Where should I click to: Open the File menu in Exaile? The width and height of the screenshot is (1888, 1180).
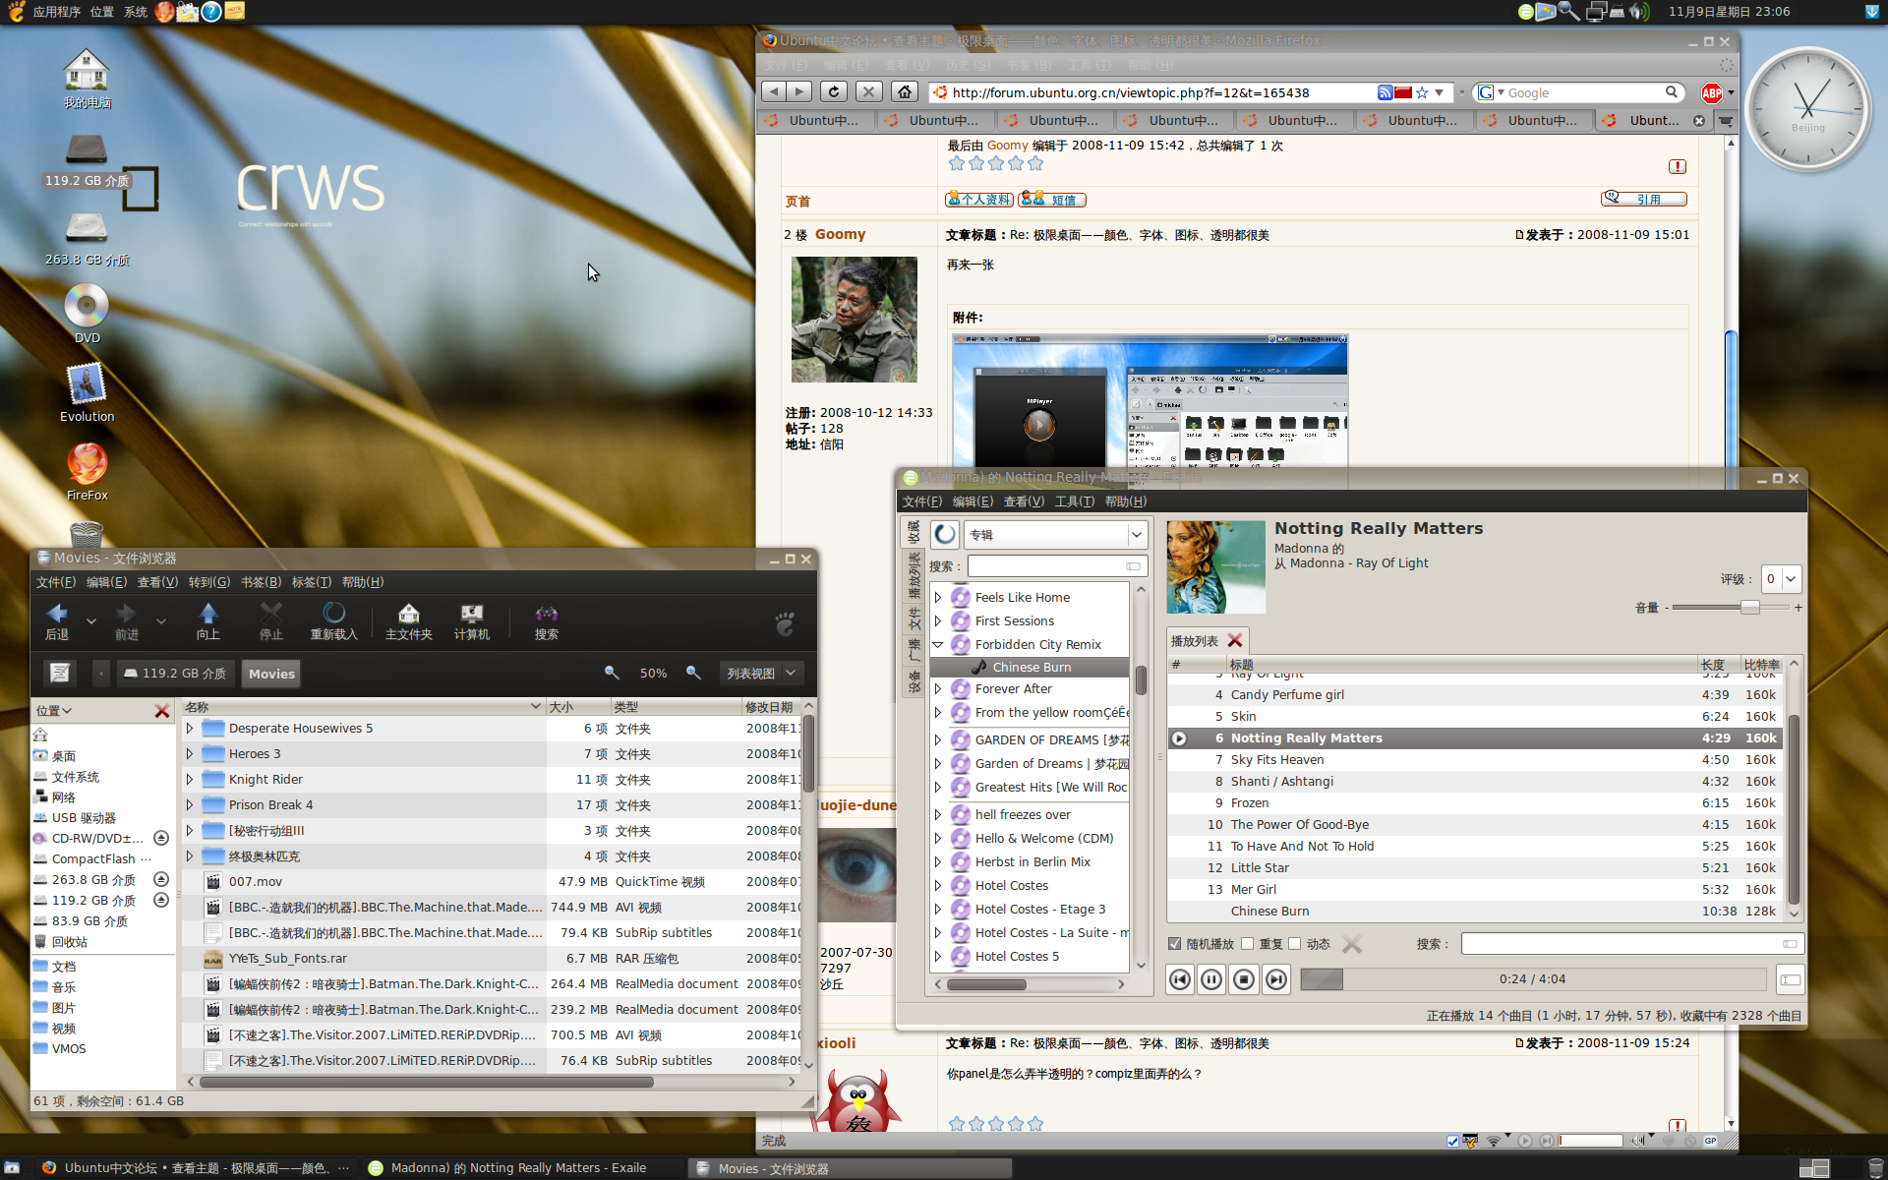tap(922, 501)
